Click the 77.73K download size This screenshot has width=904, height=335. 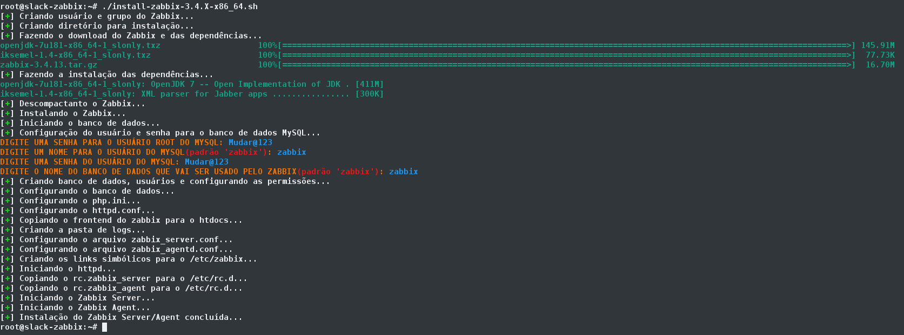(x=880, y=55)
